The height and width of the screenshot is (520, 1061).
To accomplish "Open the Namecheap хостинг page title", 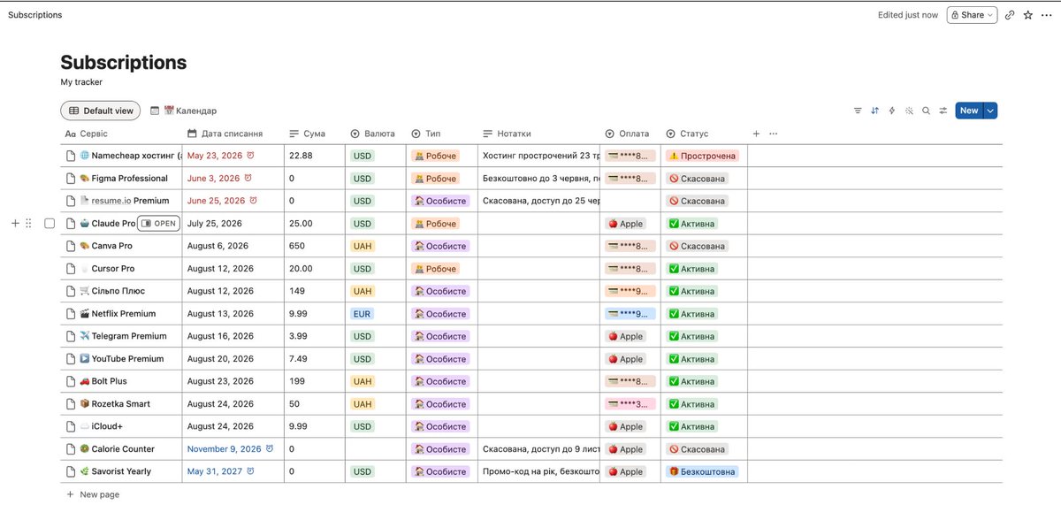I will pyautogui.click(x=136, y=156).
